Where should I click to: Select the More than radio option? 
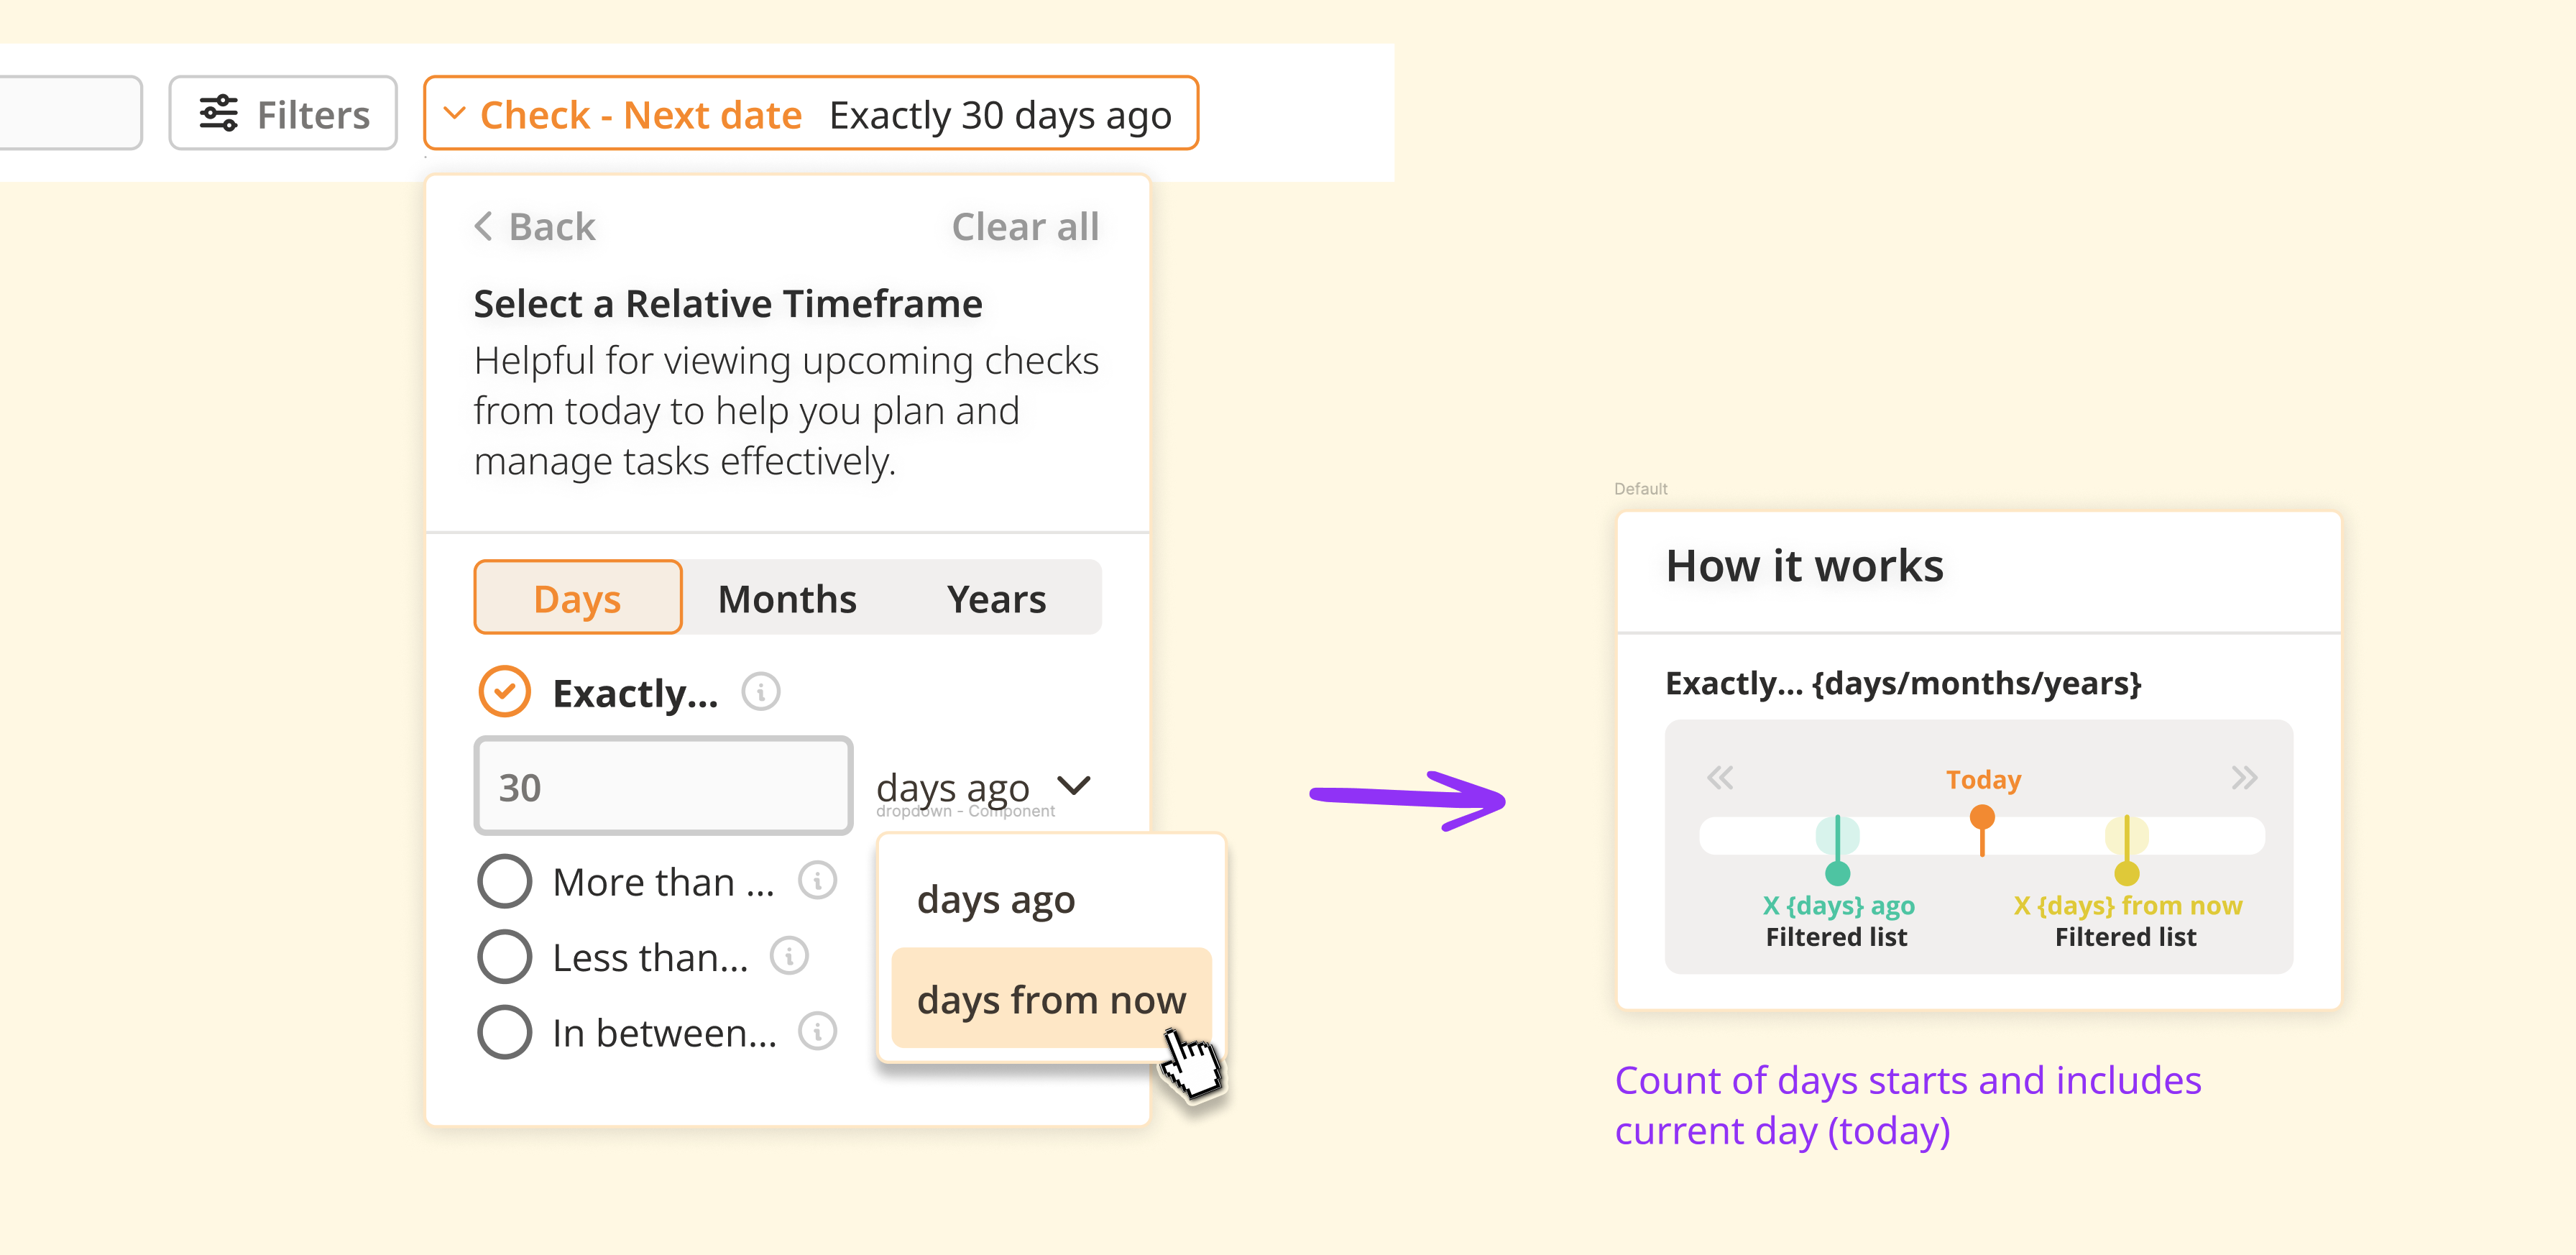(x=504, y=881)
